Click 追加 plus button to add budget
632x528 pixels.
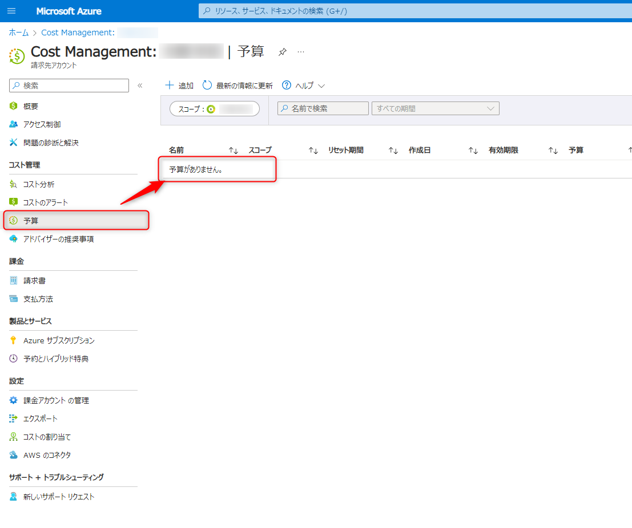click(x=179, y=86)
